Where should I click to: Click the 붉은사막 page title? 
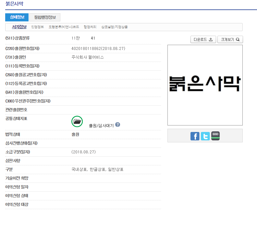coord(14,4)
